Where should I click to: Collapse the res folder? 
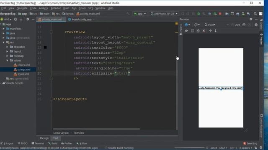pos(3,42)
